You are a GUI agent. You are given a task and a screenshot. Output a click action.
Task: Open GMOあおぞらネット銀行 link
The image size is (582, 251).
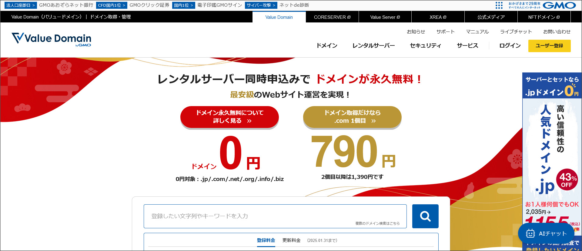coord(66,5)
